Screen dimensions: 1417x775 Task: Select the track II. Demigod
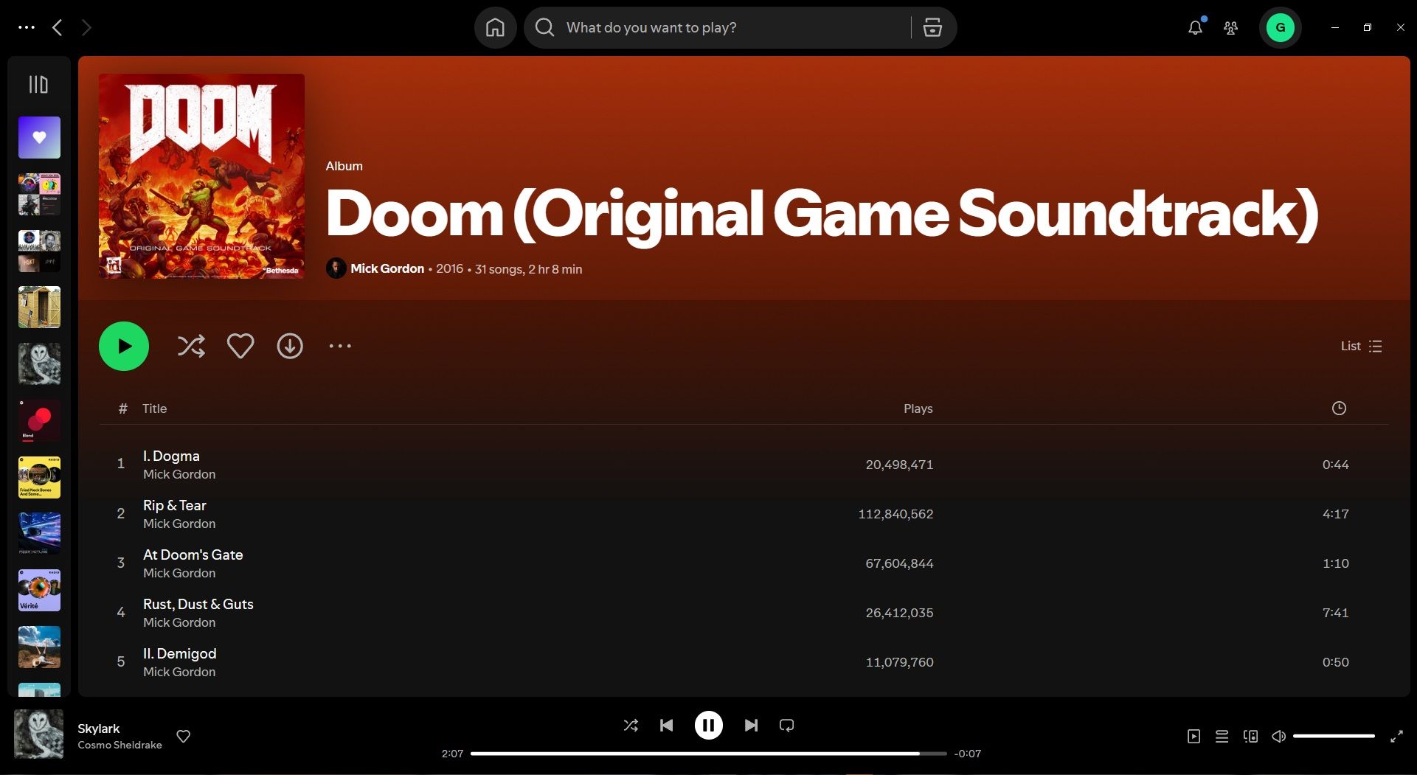click(744, 661)
